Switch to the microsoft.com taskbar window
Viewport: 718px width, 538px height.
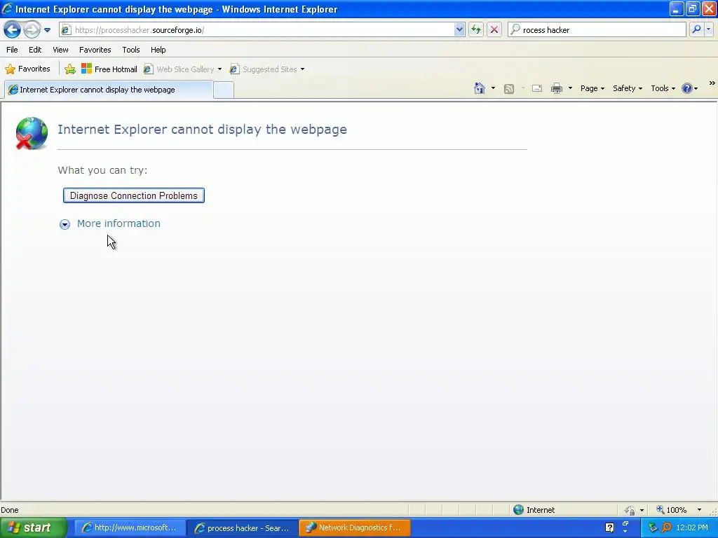pos(129,528)
